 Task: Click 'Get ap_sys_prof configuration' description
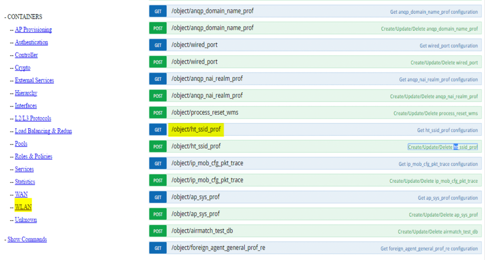pos(448,198)
